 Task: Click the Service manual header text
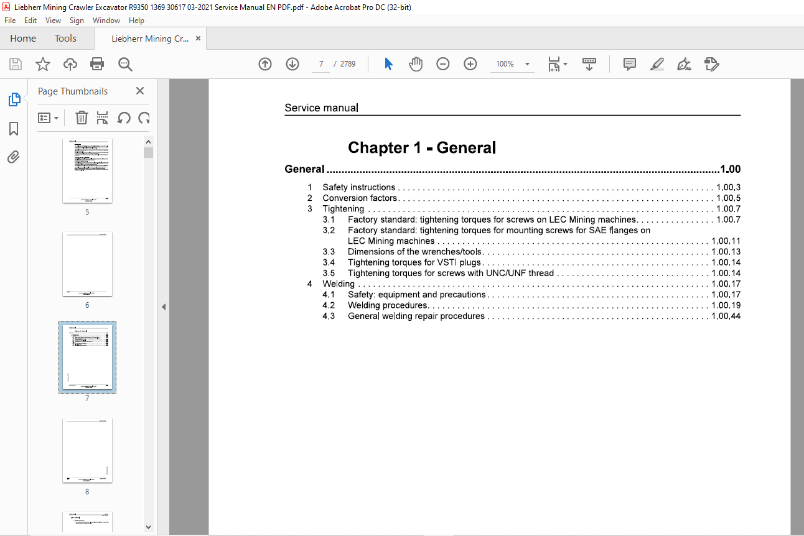click(x=321, y=108)
